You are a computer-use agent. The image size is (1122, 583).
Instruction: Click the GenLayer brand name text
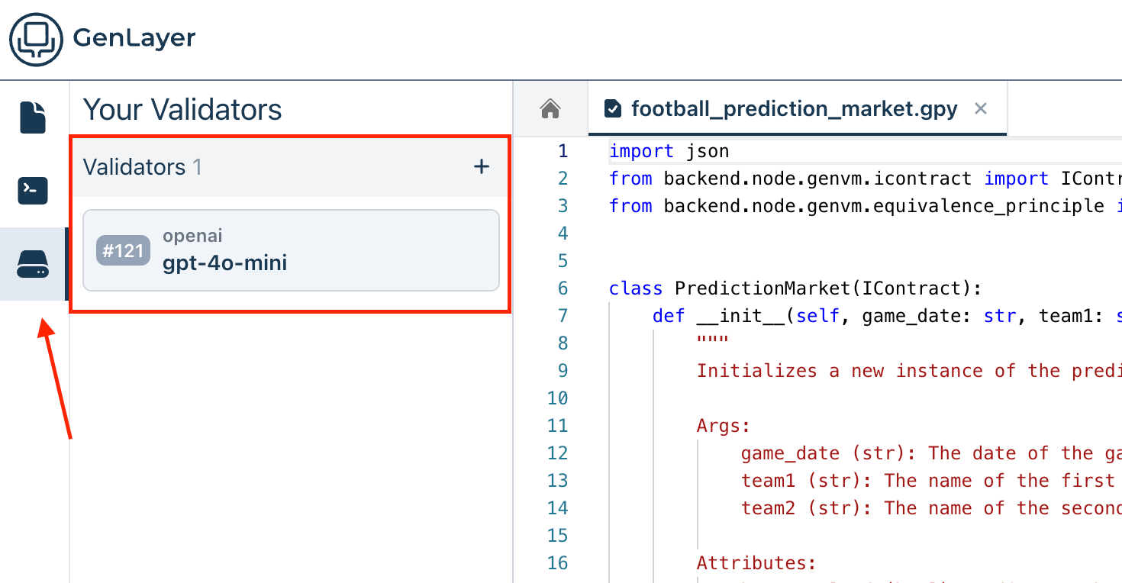[134, 38]
